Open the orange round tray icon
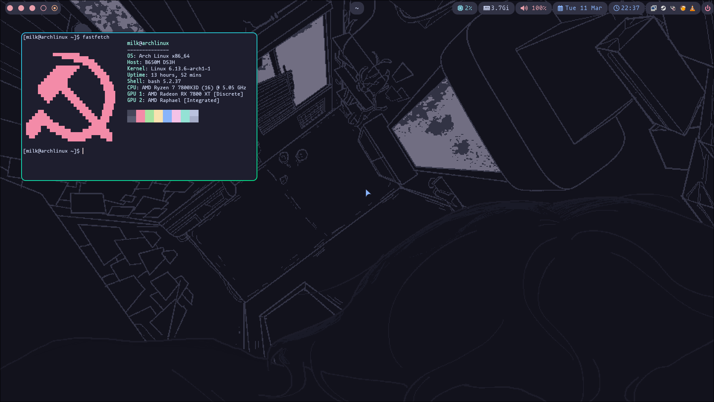The width and height of the screenshot is (714, 402). pos(683,8)
